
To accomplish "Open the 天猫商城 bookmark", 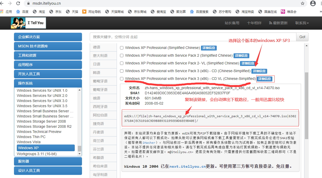I will point(114,12).
